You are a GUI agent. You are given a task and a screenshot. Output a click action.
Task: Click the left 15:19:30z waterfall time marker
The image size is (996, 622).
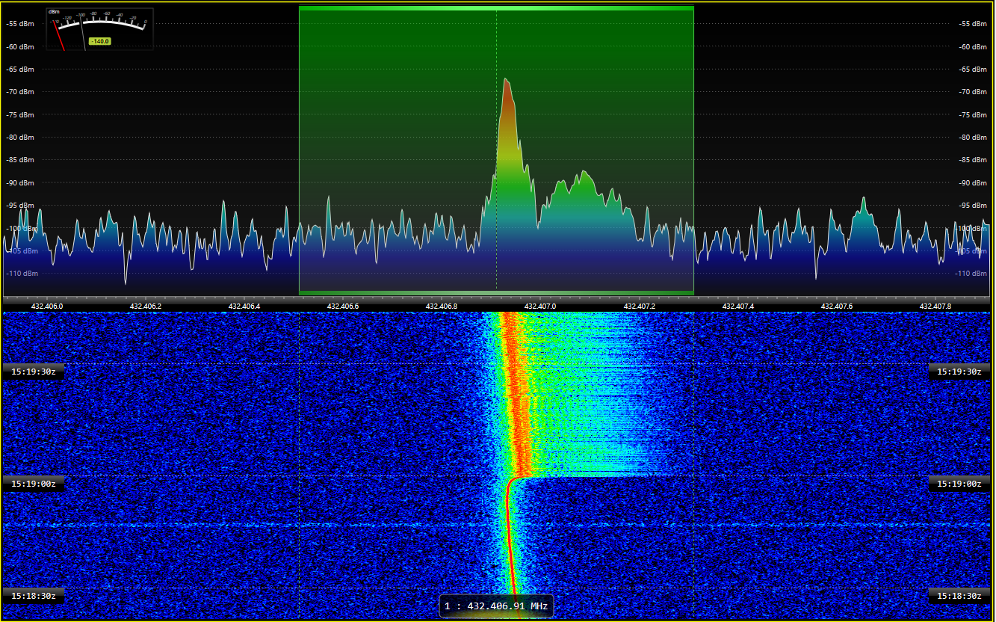point(33,372)
